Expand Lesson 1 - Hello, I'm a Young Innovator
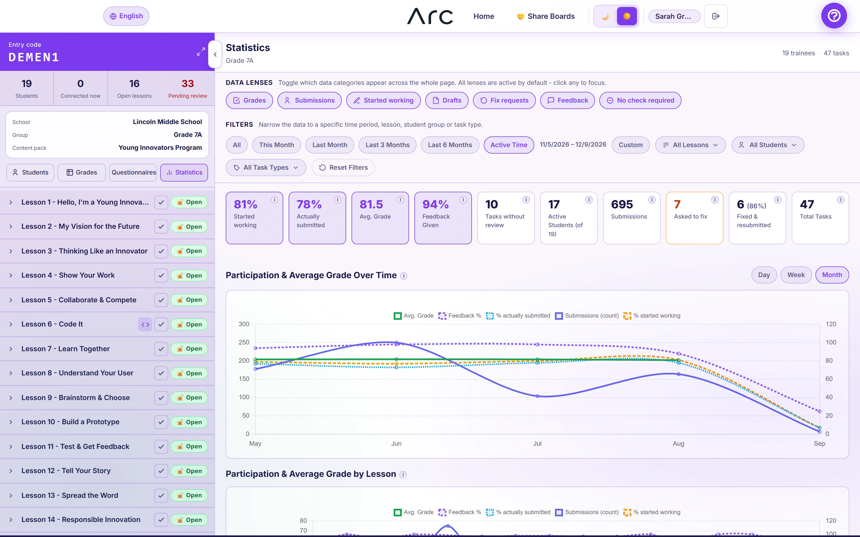Screen dimensions: 860x537 click(11, 202)
